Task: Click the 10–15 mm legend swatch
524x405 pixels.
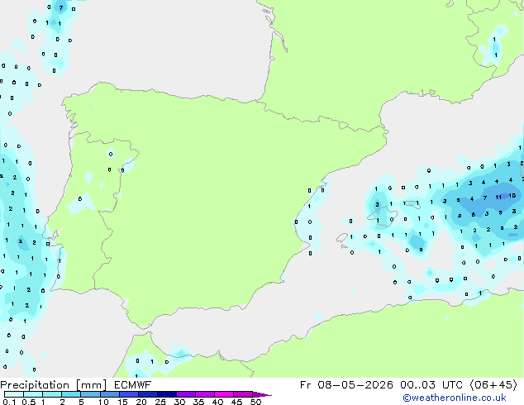Action: 109,394
